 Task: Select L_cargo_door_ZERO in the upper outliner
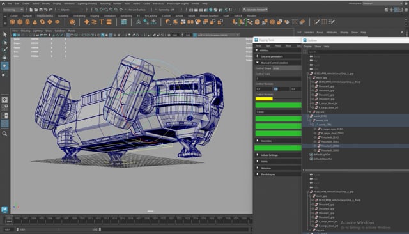(332, 129)
